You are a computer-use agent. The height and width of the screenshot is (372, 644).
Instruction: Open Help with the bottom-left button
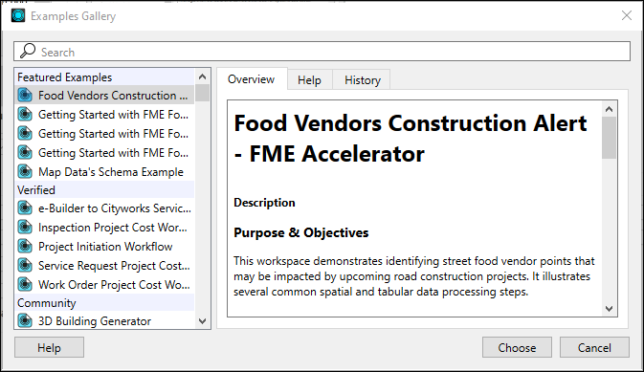coord(49,348)
